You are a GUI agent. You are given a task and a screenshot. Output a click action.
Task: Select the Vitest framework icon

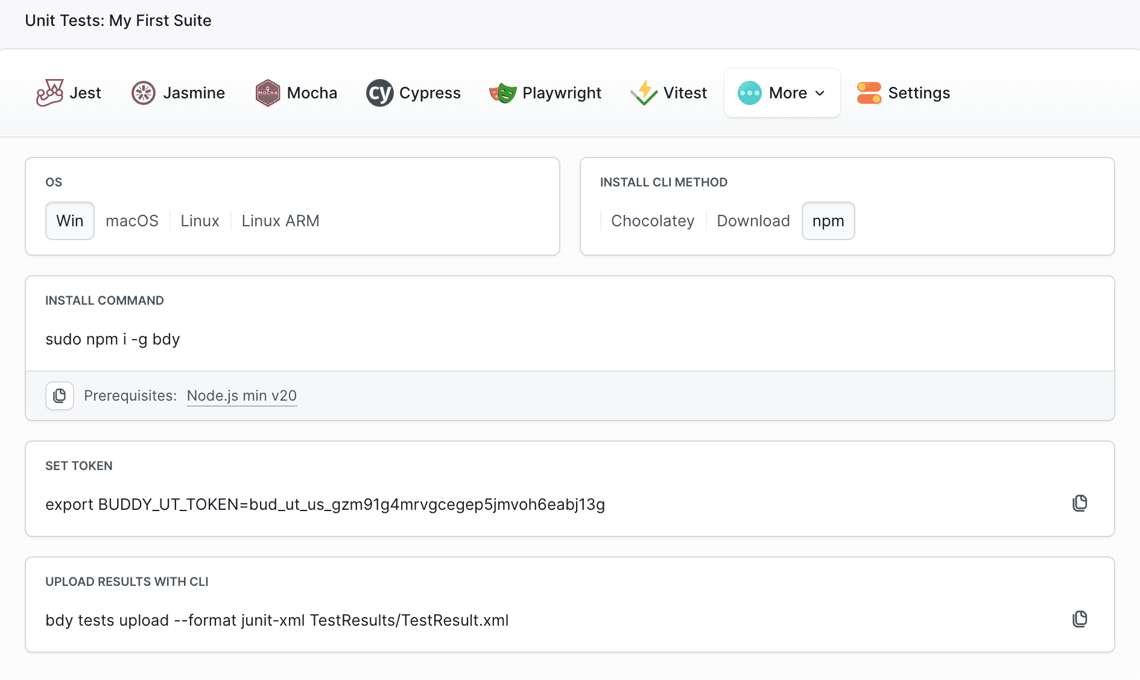point(644,92)
